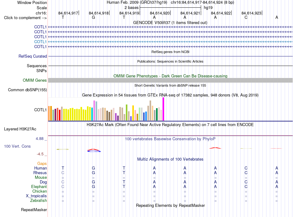Screen dimensions: 293x217
Task: Open 'Short Genetic Variants from dbSNP release 155'
Action: click(x=170, y=85)
